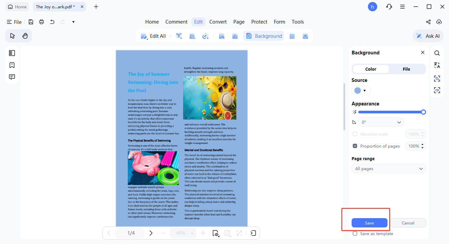Uncheck Proportion of pages
Image resolution: width=449 pixels, height=244 pixels.
[355, 146]
